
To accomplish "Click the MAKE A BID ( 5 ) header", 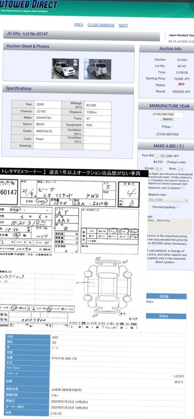I will (x=169, y=146).
